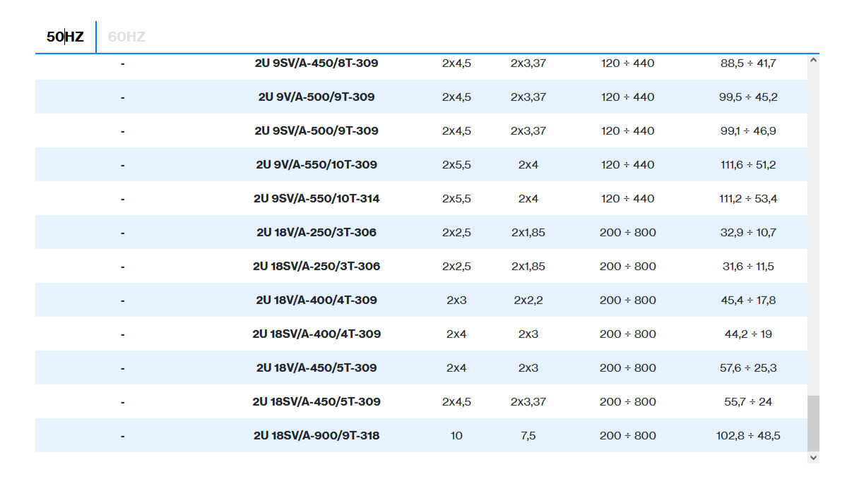Click the scrollbar down arrow
This screenshot has height=479, width=852.
[x=813, y=458]
